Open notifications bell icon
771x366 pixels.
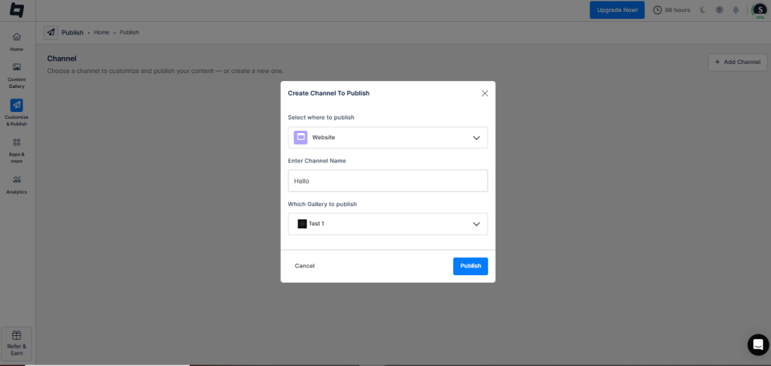tap(736, 10)
